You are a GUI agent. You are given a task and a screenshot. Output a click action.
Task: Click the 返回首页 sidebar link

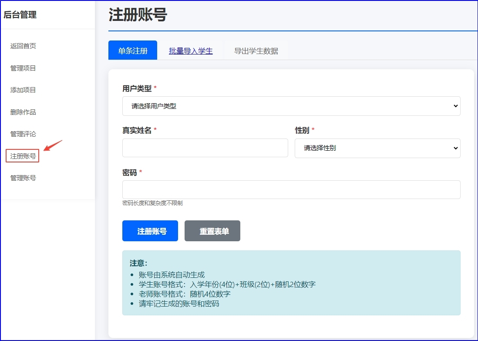tap(23, 46)
